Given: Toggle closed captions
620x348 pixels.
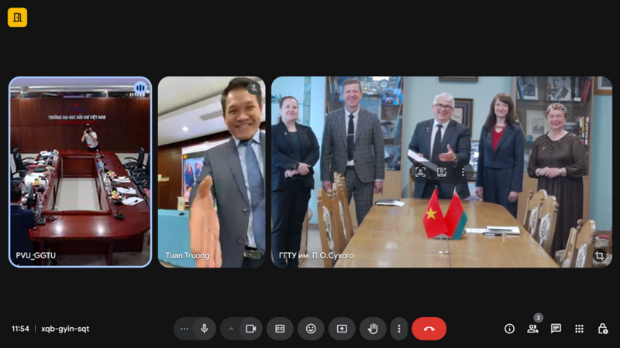Looking at the screenshot, I should 280,329.
